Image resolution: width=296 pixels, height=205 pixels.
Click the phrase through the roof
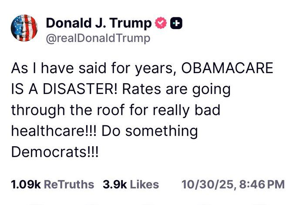pos(68,110)
